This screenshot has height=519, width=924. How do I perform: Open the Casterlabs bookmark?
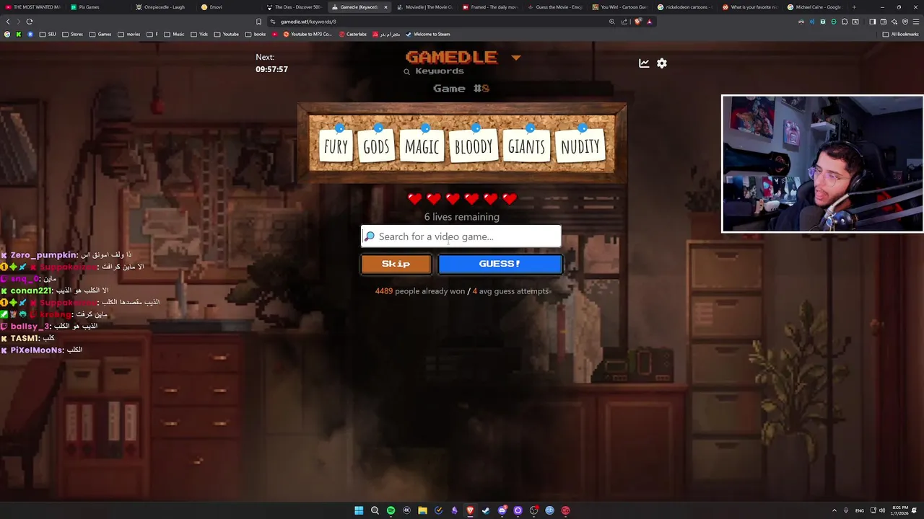pos(352,34)
